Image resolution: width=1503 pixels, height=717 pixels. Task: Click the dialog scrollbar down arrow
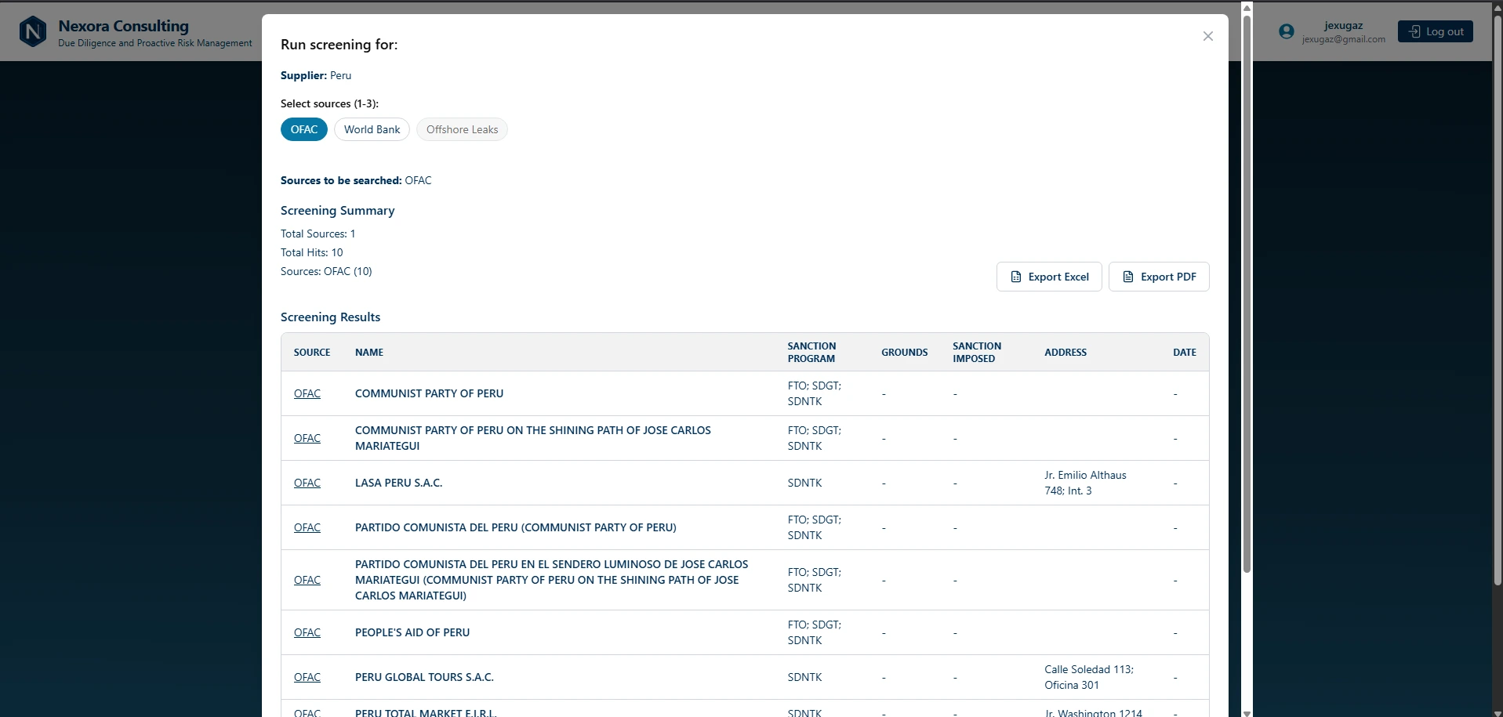(1247, 712)
